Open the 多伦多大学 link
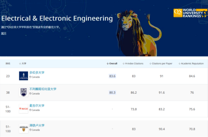This screenshot has height=137, width=208. click(x=37, y=73)
